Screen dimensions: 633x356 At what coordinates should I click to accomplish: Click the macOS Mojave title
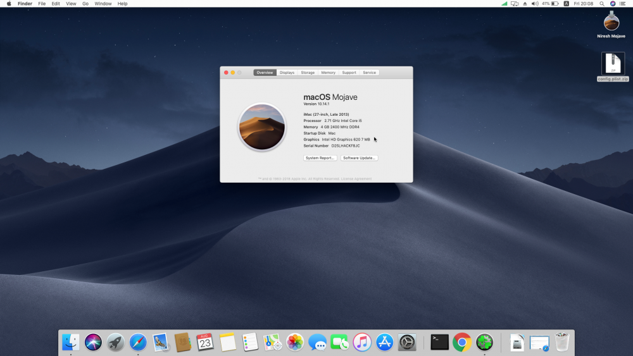pyautogui.click(x=330, y=97)
